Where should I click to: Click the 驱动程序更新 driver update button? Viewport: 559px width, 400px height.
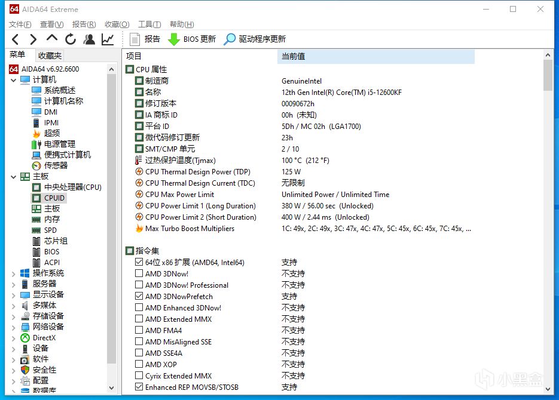(255, 39)
